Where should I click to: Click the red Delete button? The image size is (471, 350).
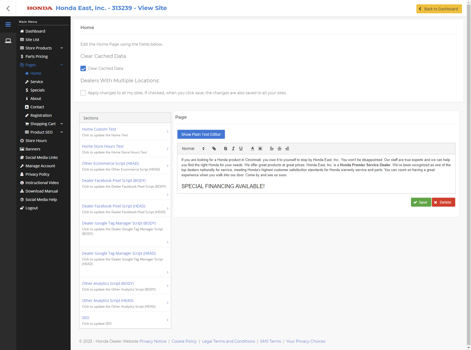click(443, 202)
